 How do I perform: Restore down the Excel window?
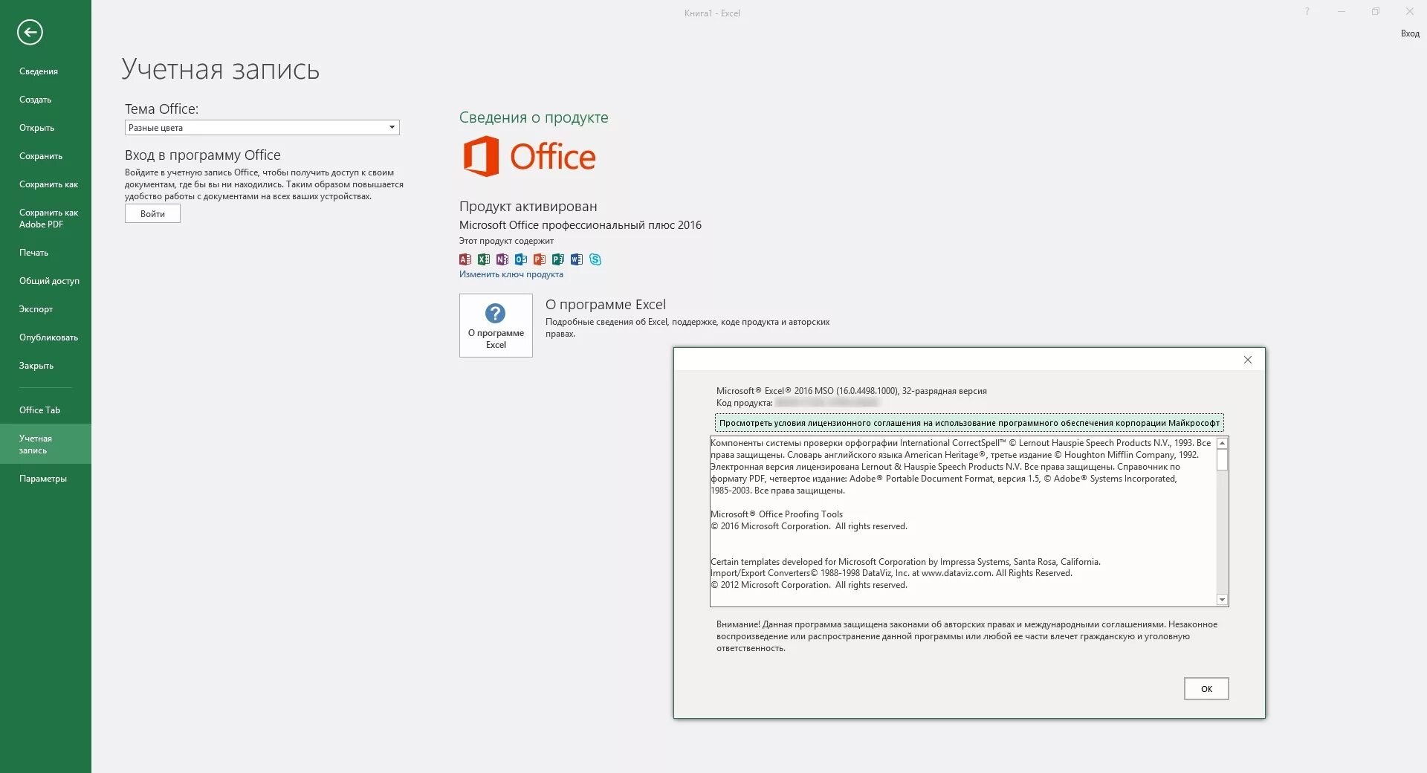coord(1376,12)
